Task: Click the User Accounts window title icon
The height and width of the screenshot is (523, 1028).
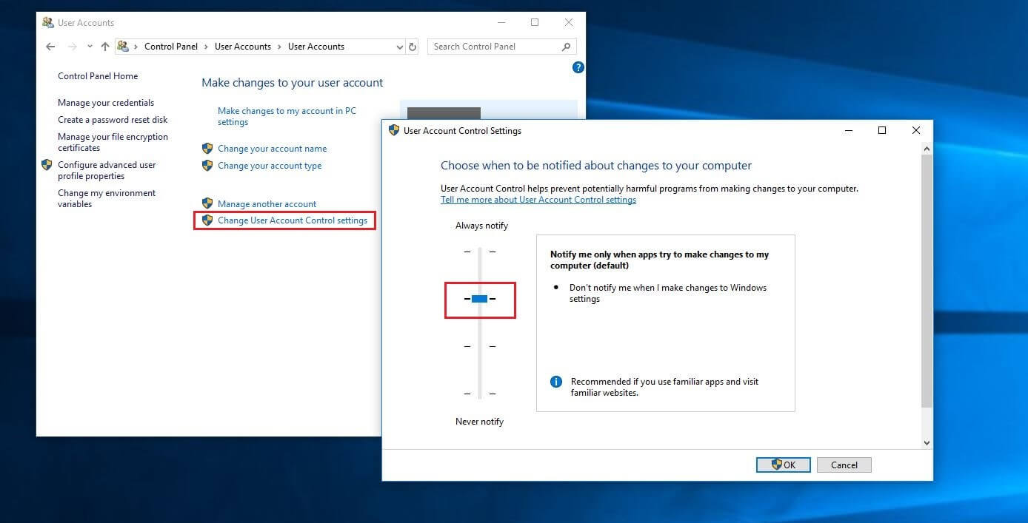Action: (x=48, y=22)
